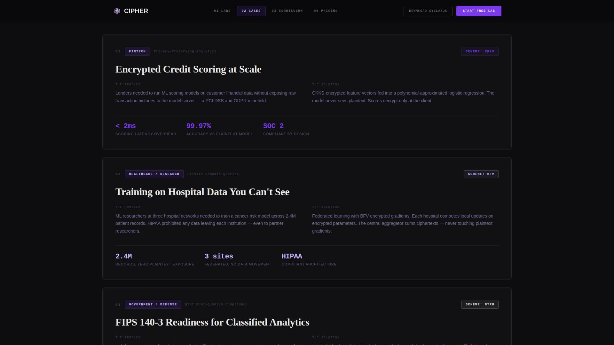Click the Start Free Lab button
Screen dimensions: 614x345
coord(479,11)
